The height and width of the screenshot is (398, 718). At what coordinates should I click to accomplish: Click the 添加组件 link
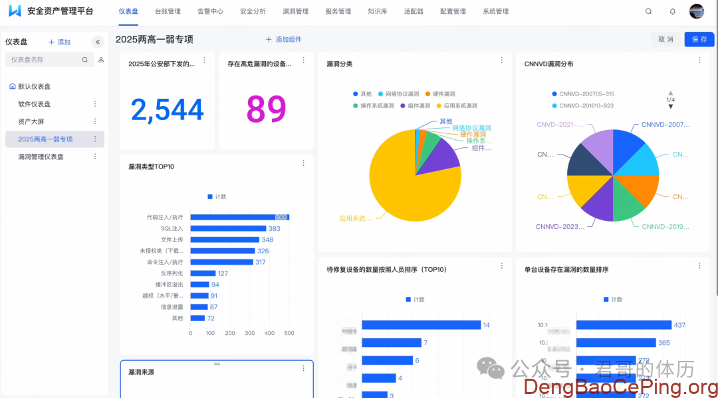(x=283, y=39)
